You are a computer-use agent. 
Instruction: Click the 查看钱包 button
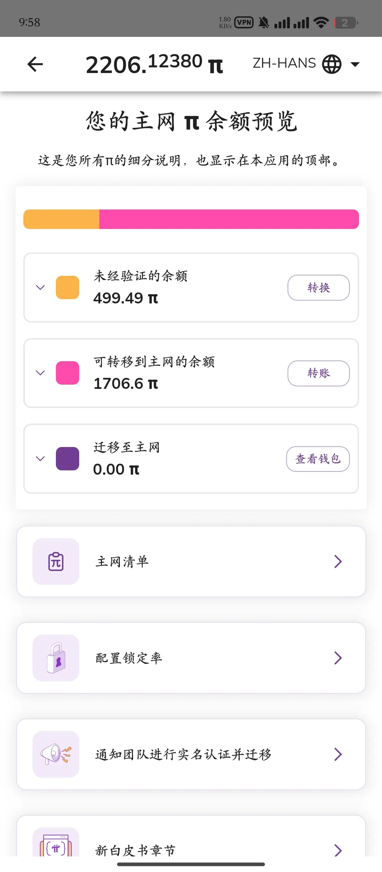coord(318,459)
